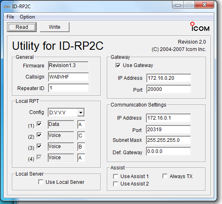Click slot (3) module letter B field
Image resolution: width=222 pixels, height=204 pixels.
click(x=81, y=146)
